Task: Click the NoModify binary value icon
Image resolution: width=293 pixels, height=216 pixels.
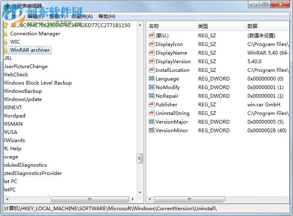Action: 151,87
